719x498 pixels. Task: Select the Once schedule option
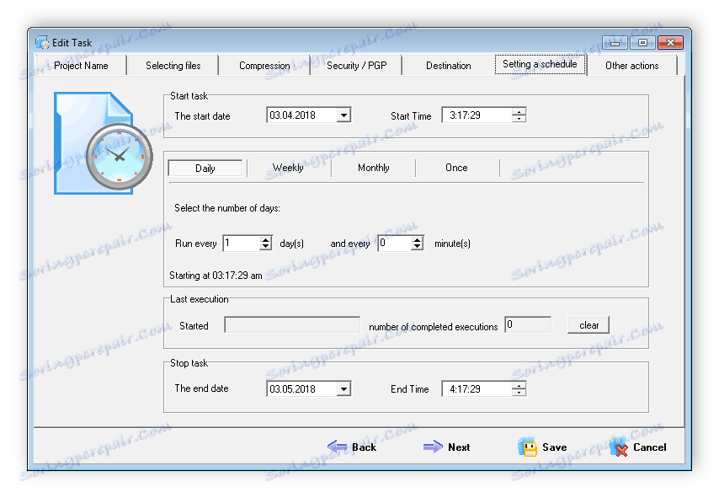456,168
